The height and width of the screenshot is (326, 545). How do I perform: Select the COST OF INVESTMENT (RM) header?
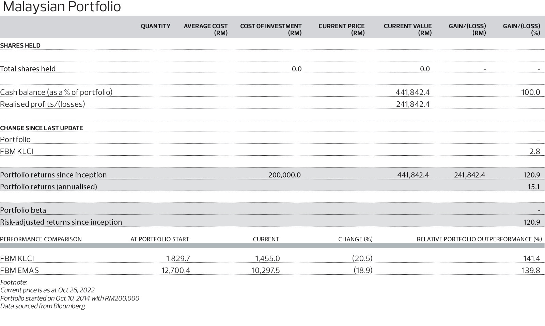pos(271,30)
